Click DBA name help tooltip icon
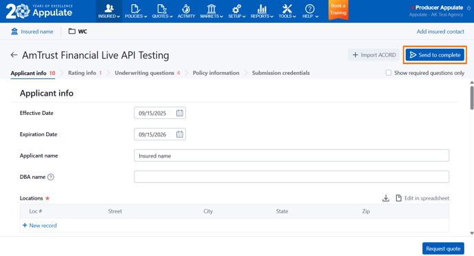Screen dimensions: 474x256 click(x=51, y=177)
